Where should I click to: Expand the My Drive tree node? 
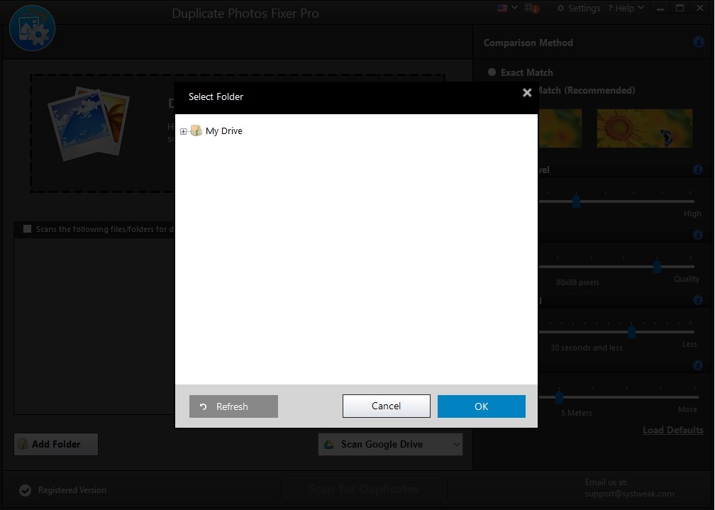coord(182,131)
